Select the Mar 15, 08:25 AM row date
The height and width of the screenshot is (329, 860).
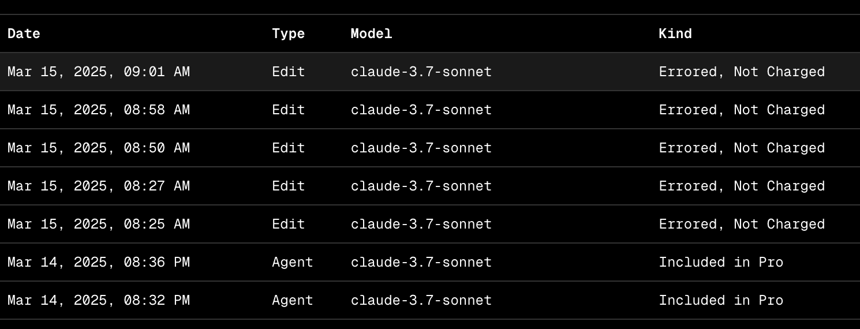point(99,224)
